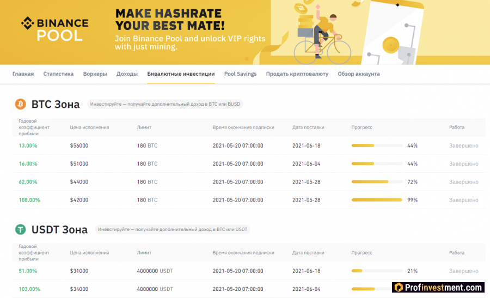
Task: Click the 16.00% annual yield value
Action: (28, 163)
